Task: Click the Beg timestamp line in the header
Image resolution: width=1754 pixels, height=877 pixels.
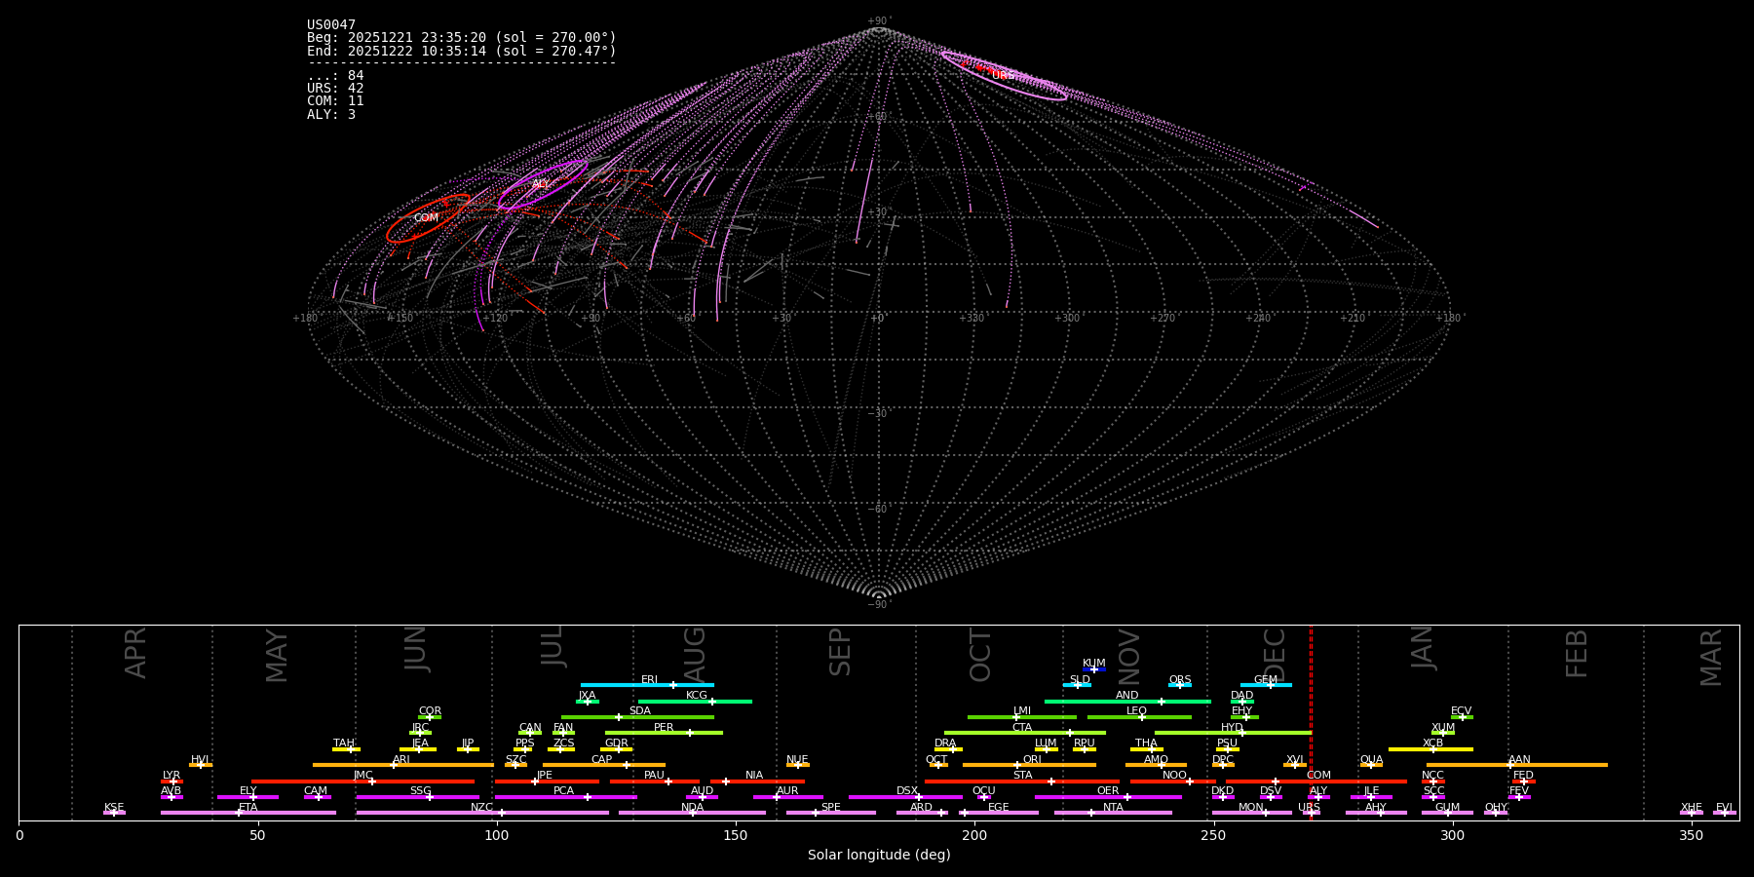Action: point(462,38)
